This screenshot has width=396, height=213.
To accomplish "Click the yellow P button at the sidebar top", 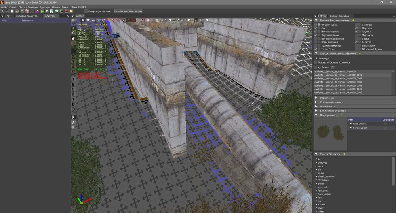I will [x=74, y=28].
